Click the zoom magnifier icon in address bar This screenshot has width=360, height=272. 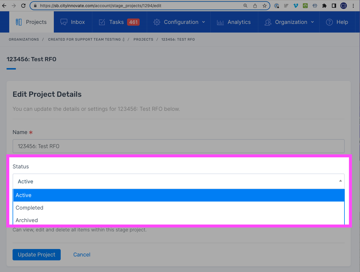pyautogui.click(x=245, y=6)
